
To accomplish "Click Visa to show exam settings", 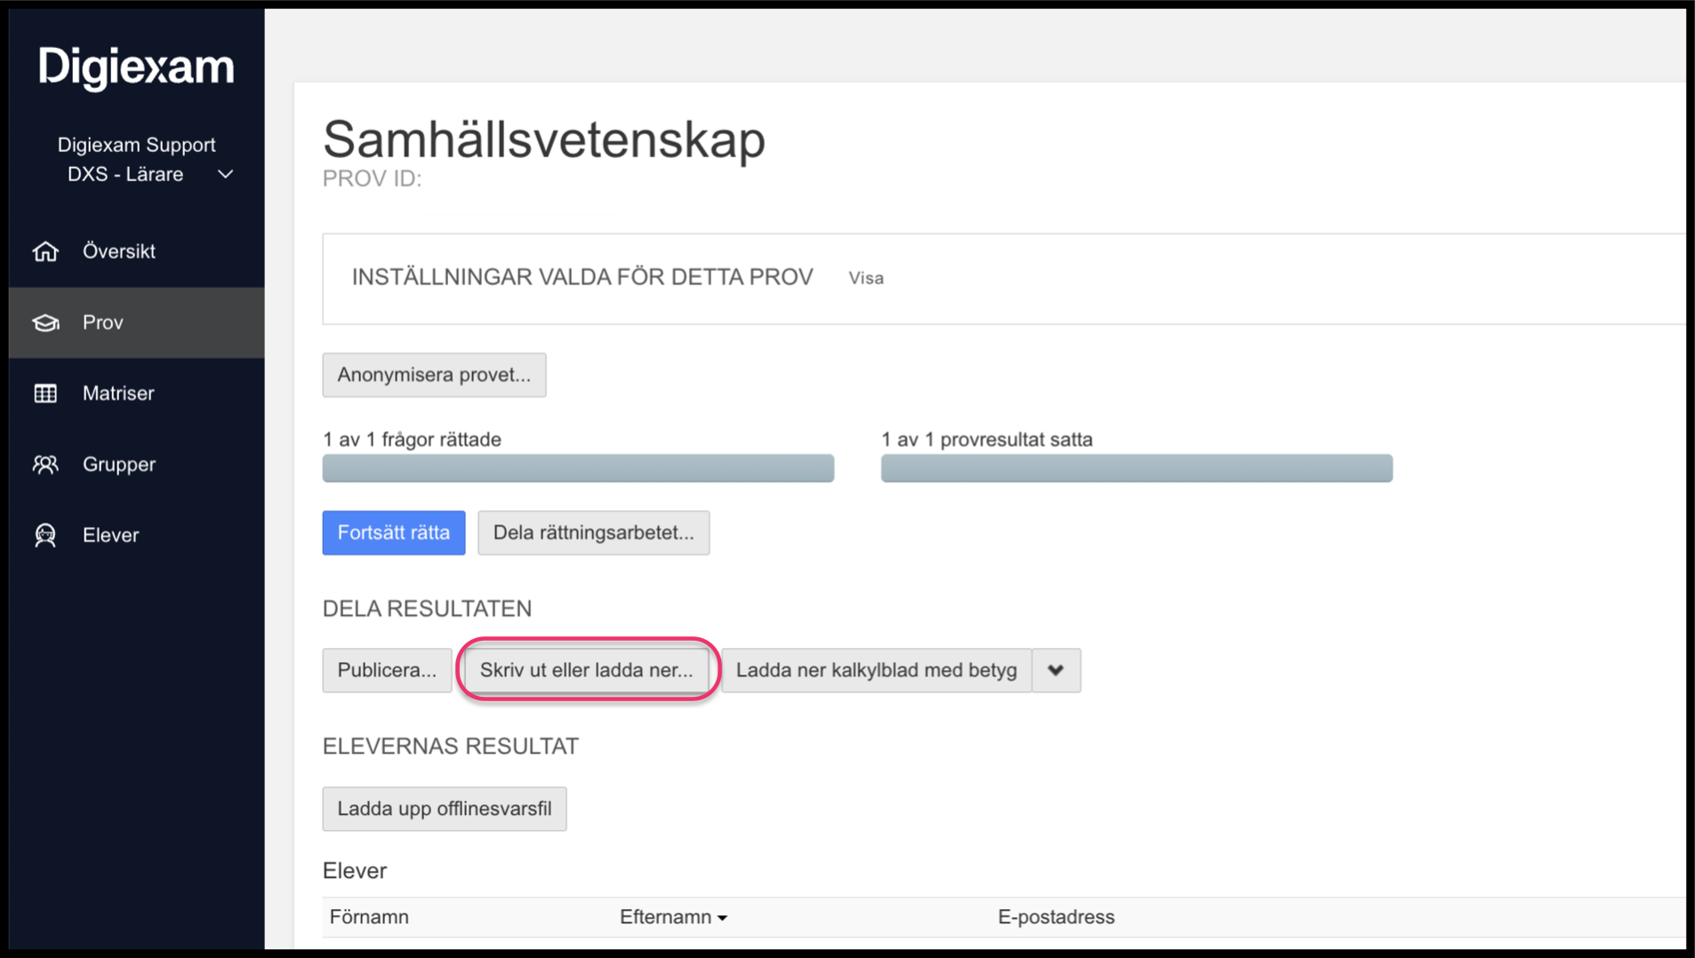I will pos(865,278).
